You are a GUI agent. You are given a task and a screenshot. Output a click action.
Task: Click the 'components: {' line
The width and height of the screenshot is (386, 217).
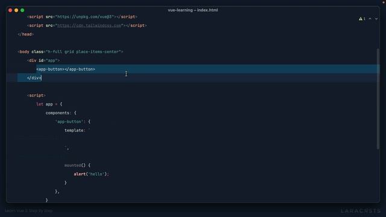(x=61, y=113)
